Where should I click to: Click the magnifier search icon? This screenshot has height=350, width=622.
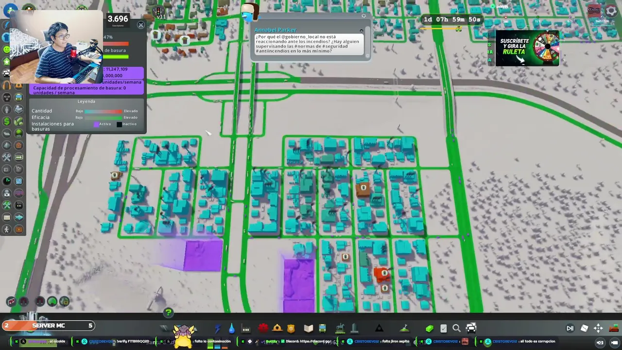456,329
